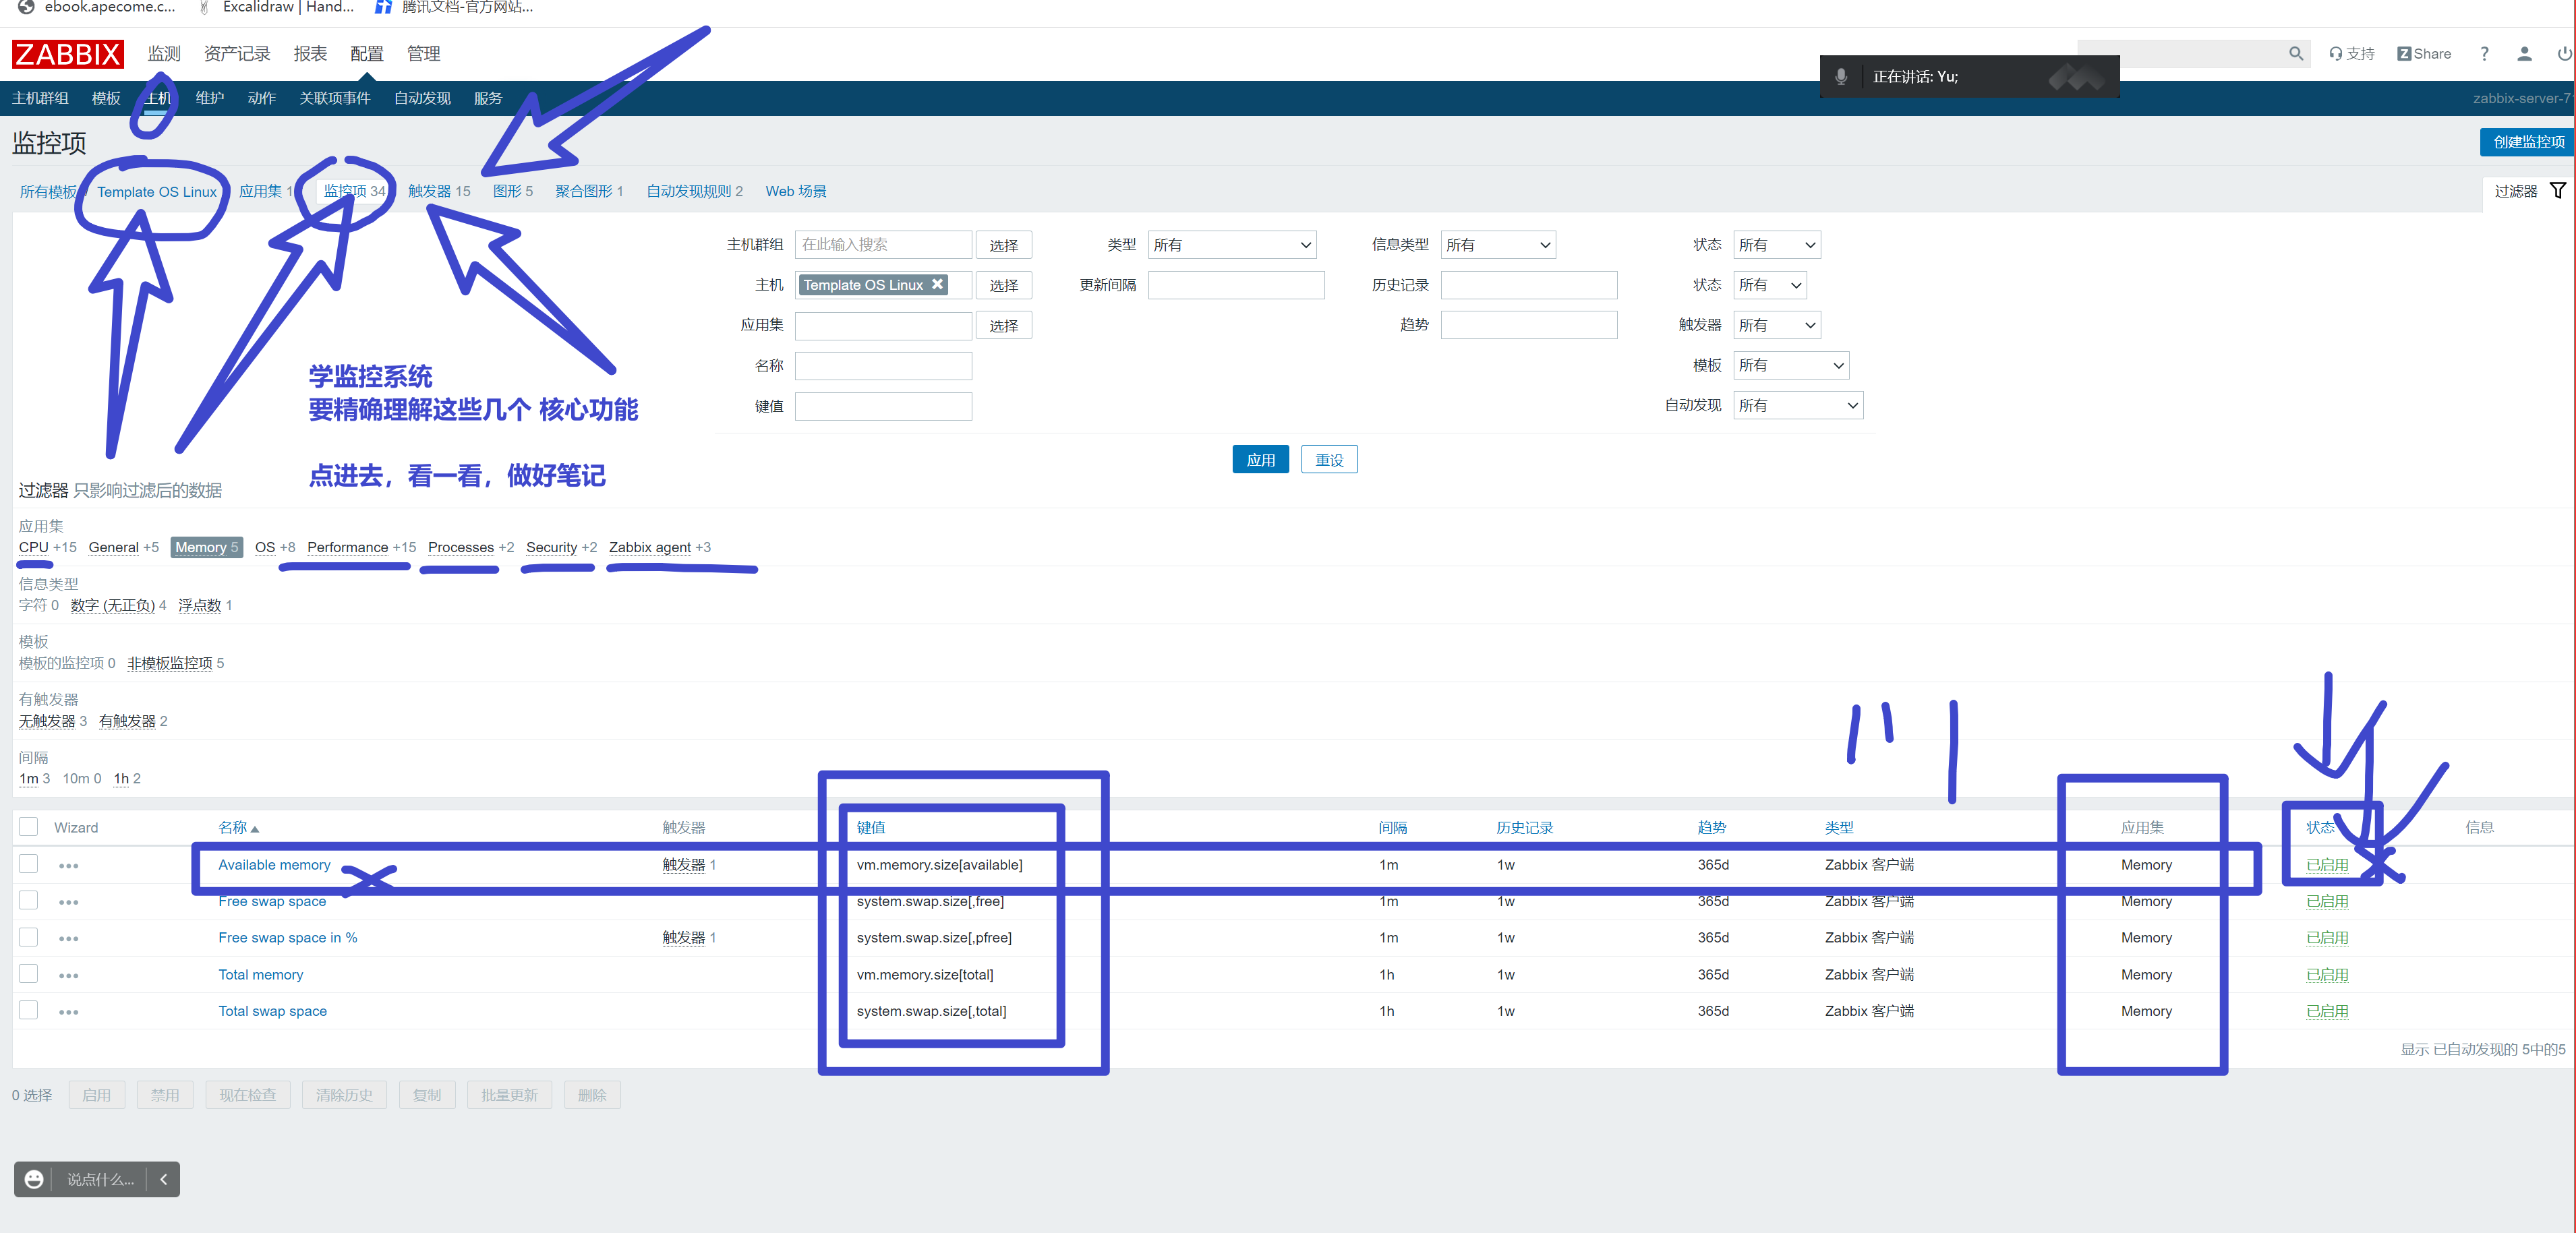Check the Available memory row checkbox
The width and height of the screenshot is (2576, 1233).
tap(29, 864)
